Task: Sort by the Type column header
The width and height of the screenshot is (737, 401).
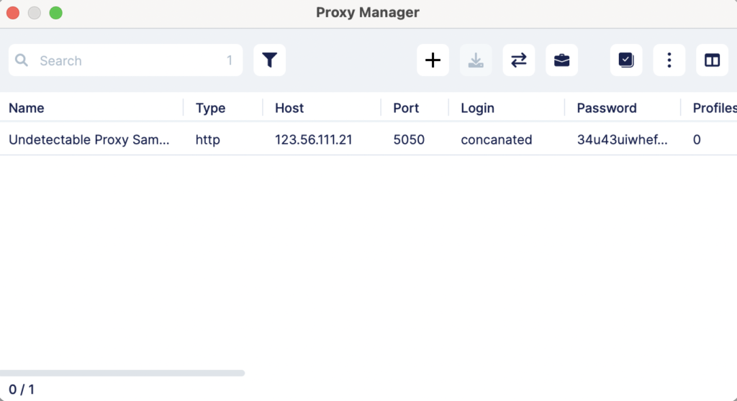Action: (x=211, y=108)
